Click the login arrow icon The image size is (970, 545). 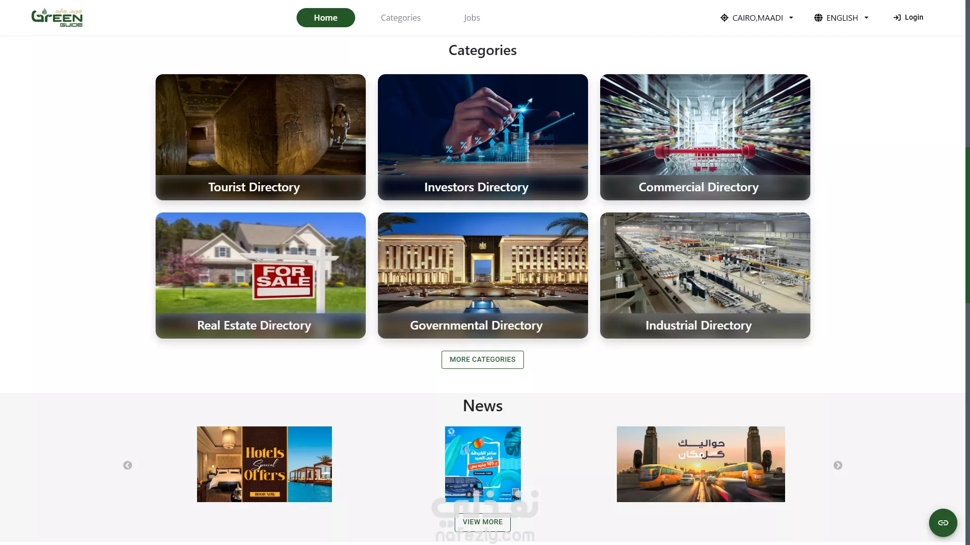897,18
